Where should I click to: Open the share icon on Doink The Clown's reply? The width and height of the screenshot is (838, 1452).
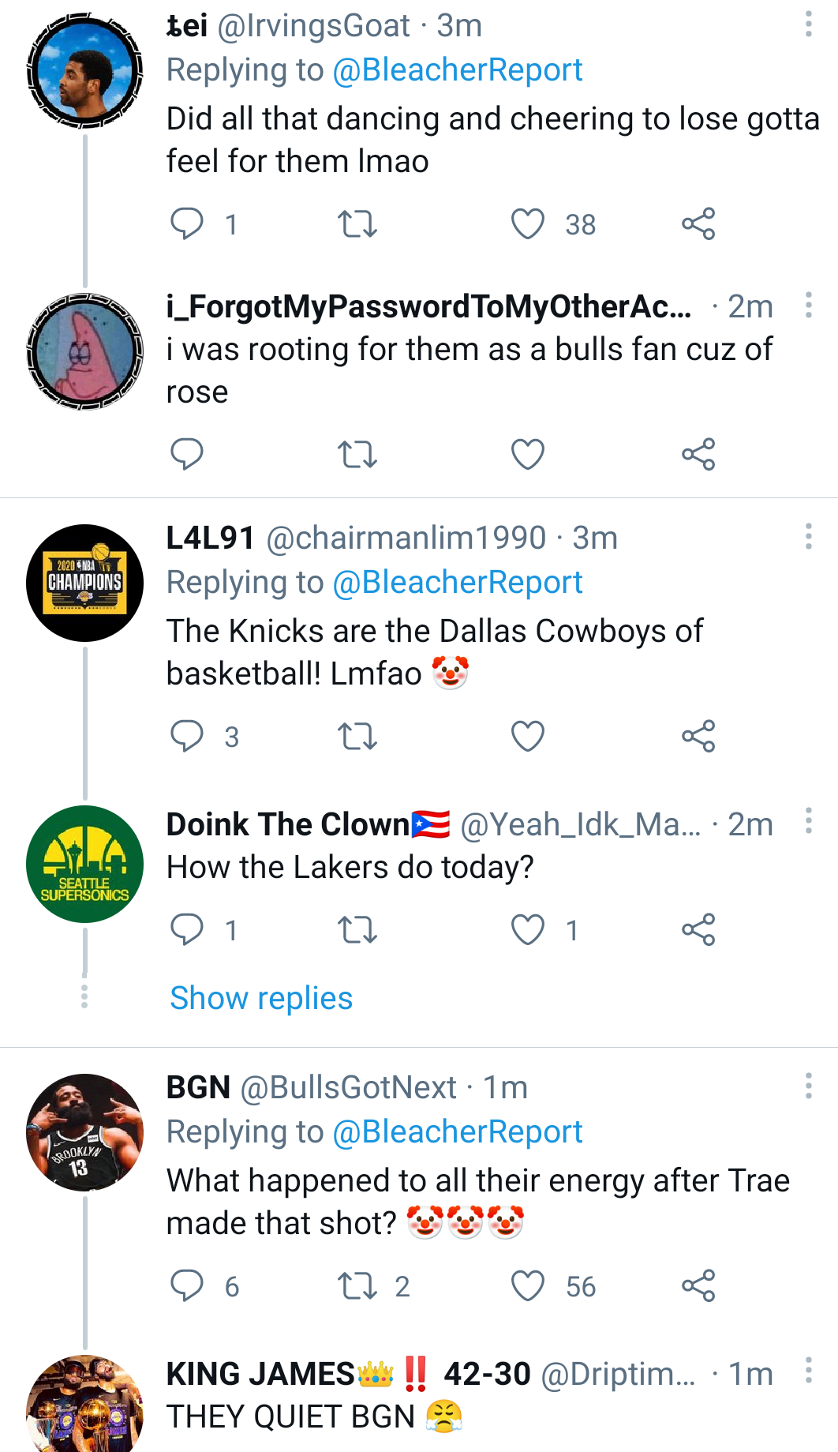point(700,929)
